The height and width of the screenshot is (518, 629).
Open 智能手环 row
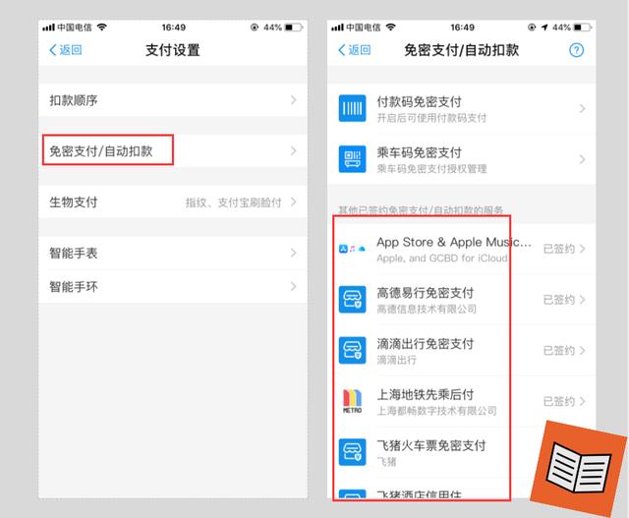(x=173, y=286)
